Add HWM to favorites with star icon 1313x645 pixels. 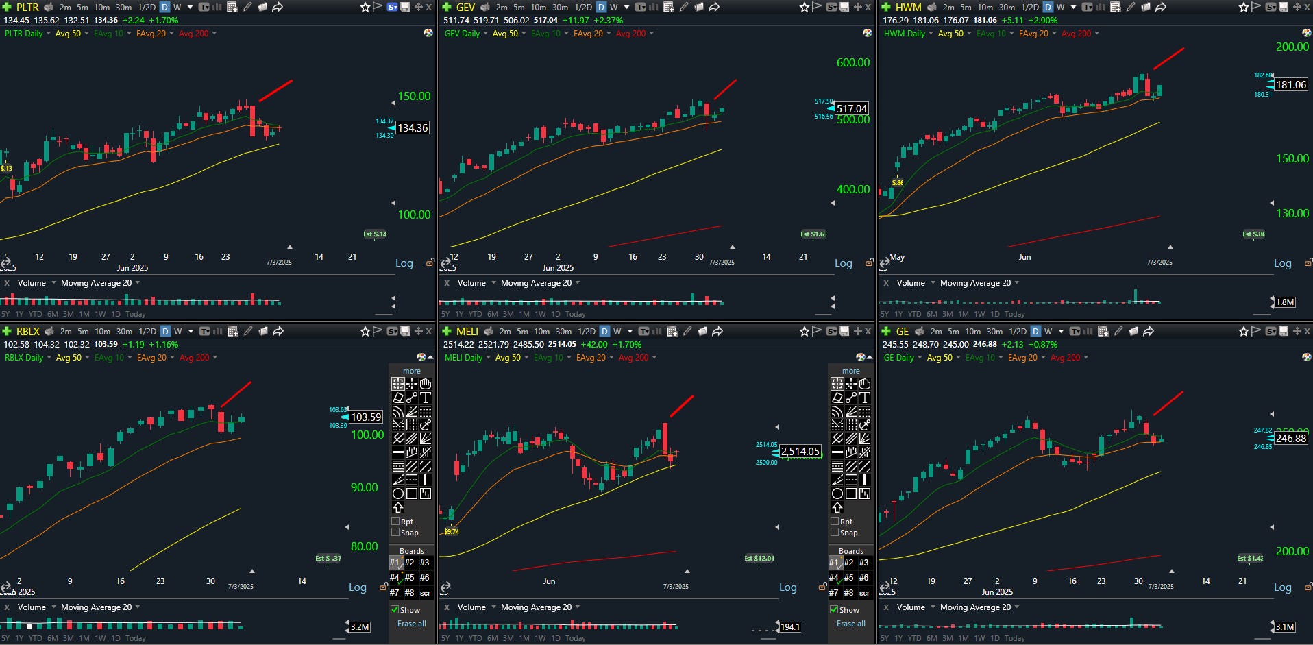1244,7
